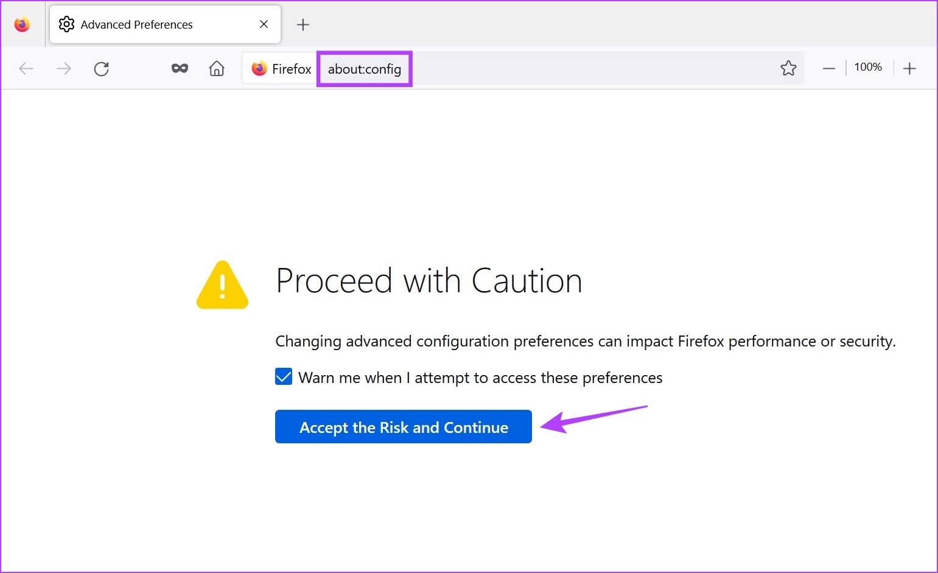The height and width of the screenshot is (573, 938).
Task: Click the zoom out minus control
Action: click(x=828, y=68)
